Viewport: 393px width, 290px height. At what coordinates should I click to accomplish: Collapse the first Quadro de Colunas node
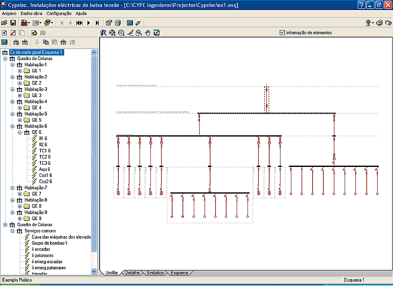[5, 58]
